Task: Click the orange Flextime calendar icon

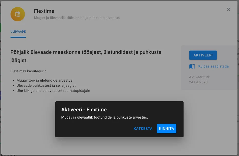Action: 17,14
